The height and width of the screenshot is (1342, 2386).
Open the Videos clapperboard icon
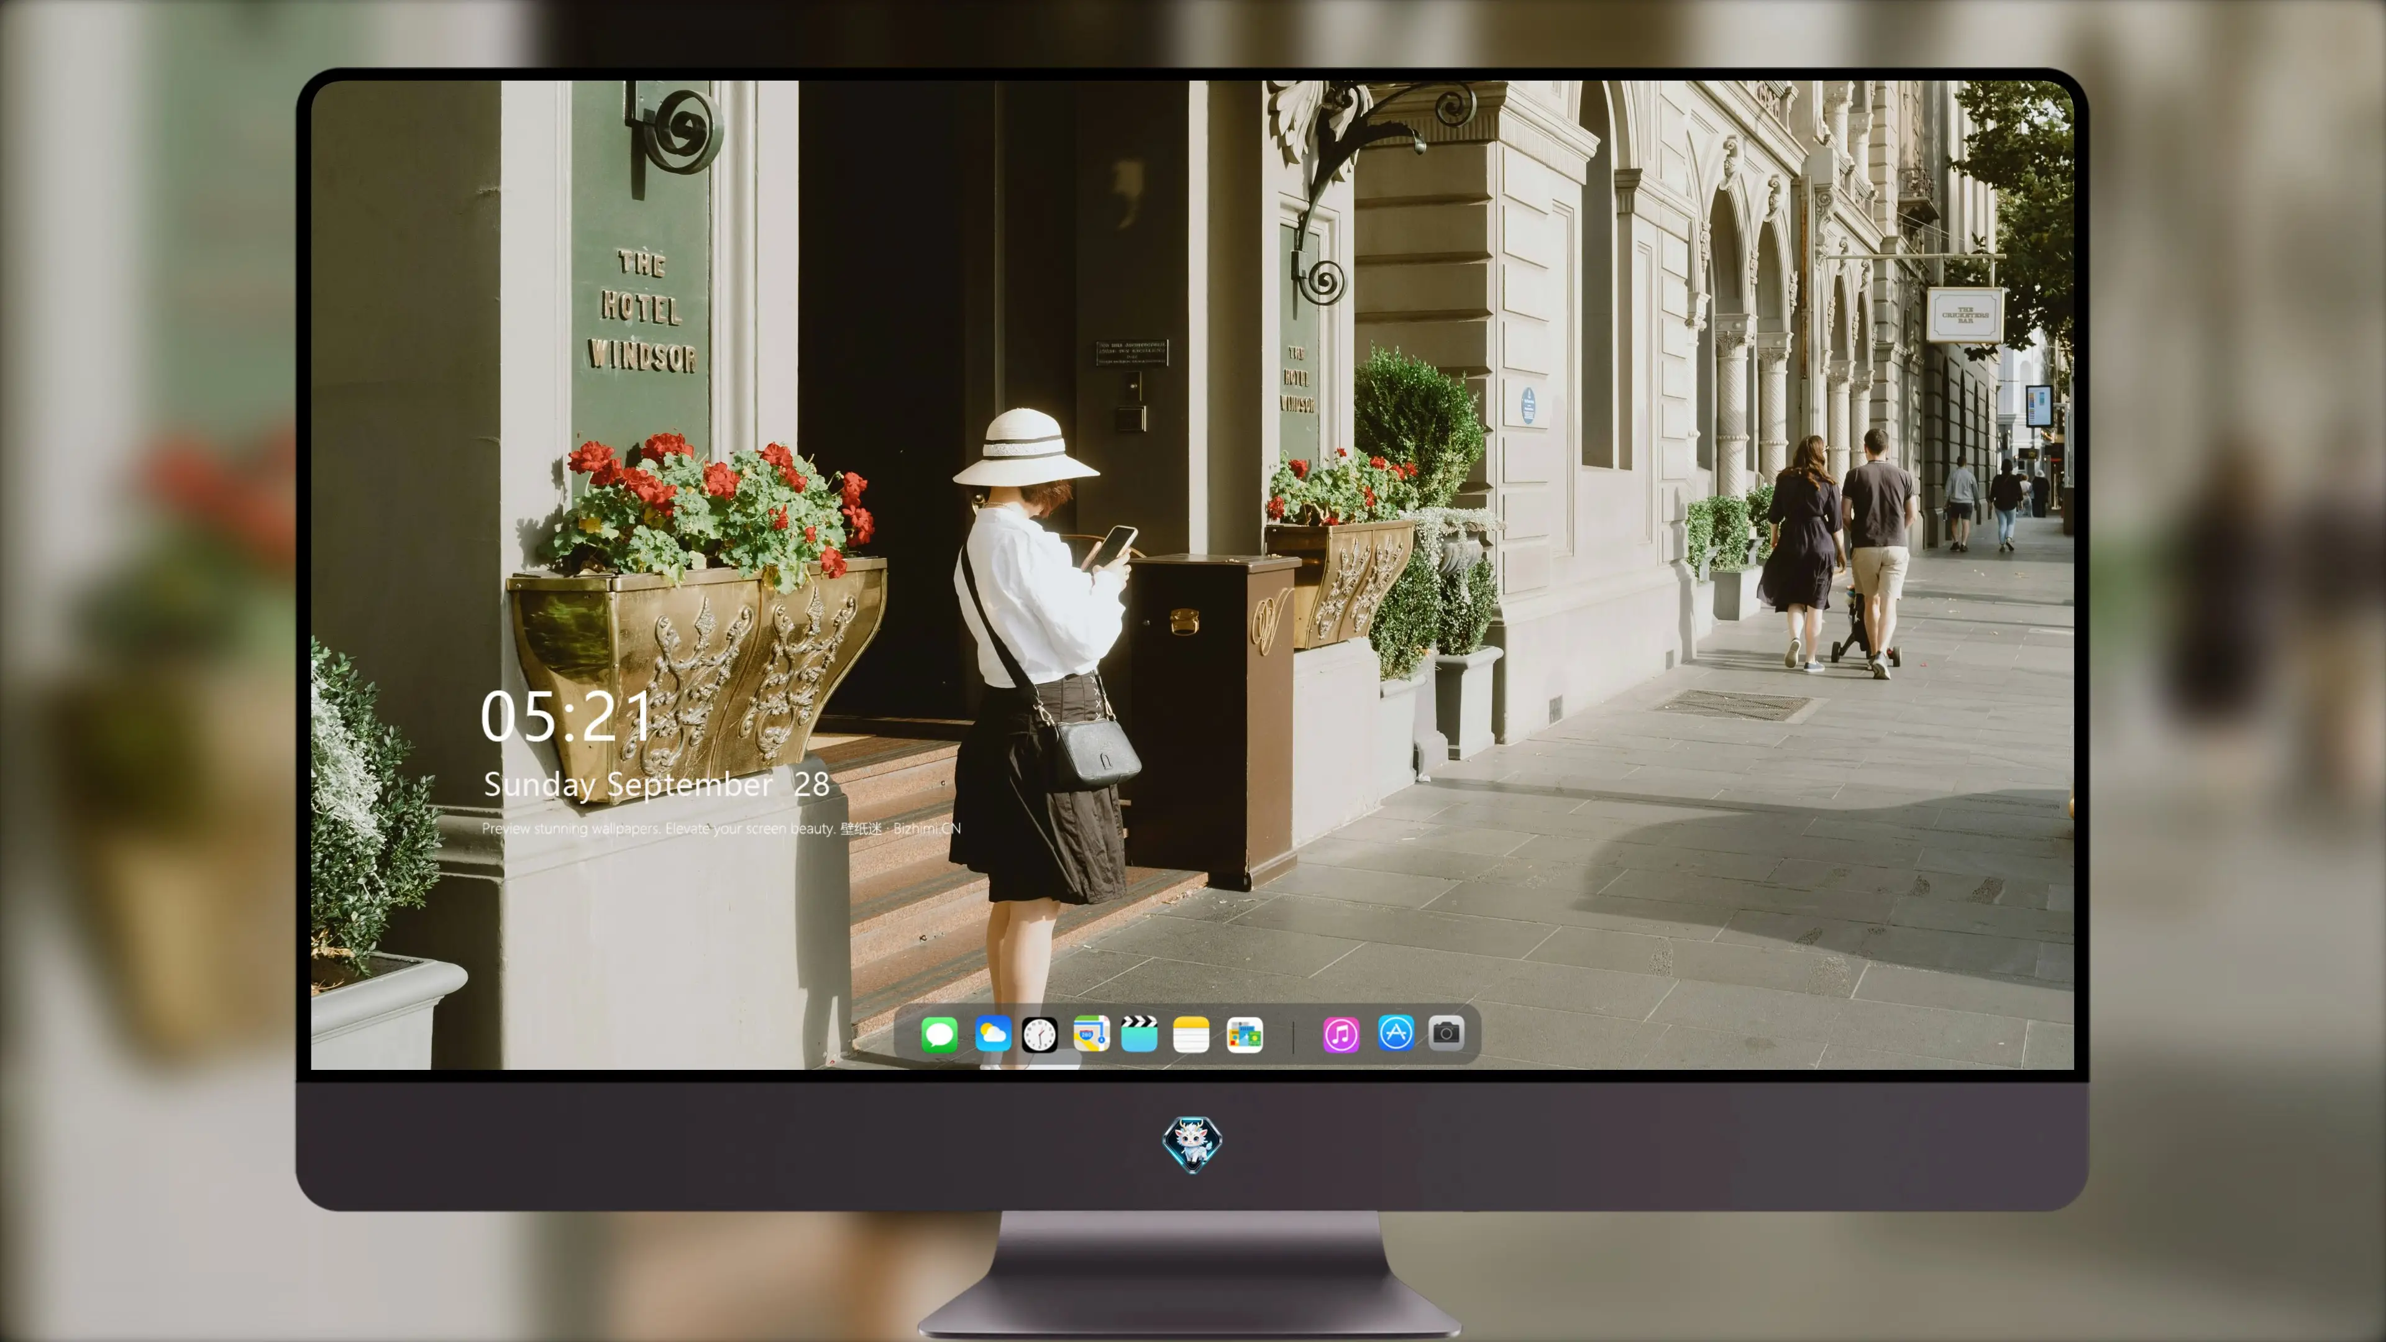click(x=1140, y=1034)
